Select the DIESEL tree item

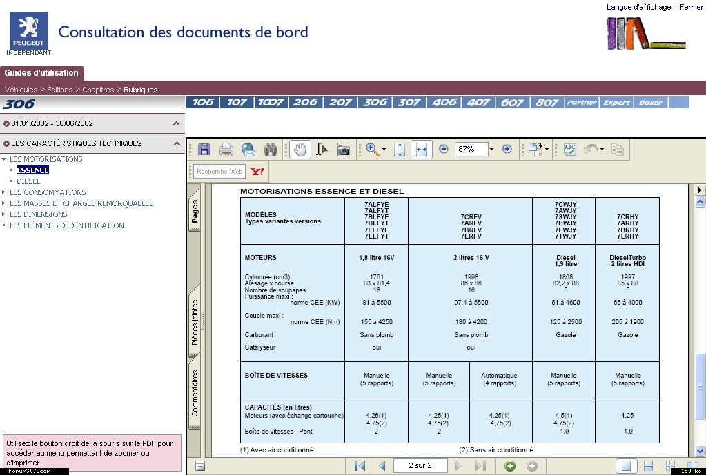click(28, 181)
